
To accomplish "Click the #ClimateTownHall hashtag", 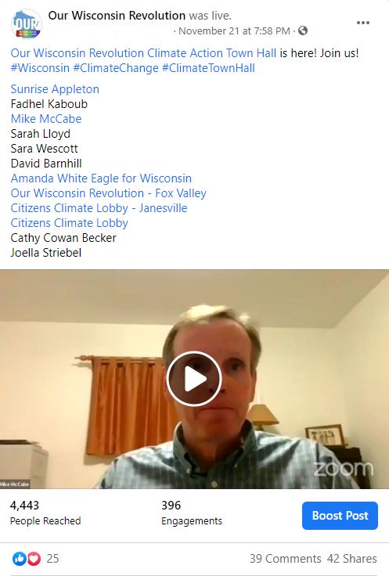I will click(208, 68).
